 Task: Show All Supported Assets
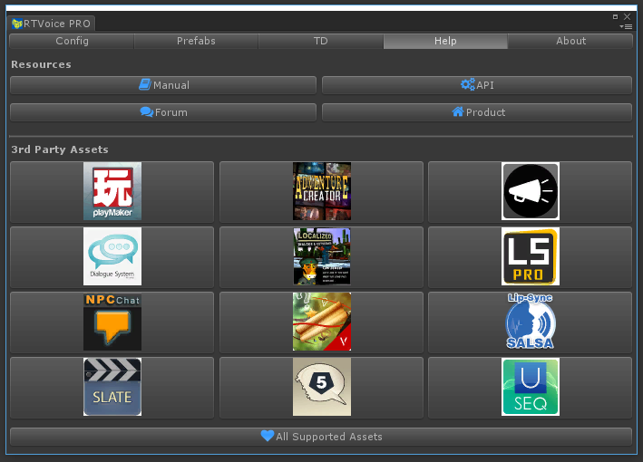point(321,437)
